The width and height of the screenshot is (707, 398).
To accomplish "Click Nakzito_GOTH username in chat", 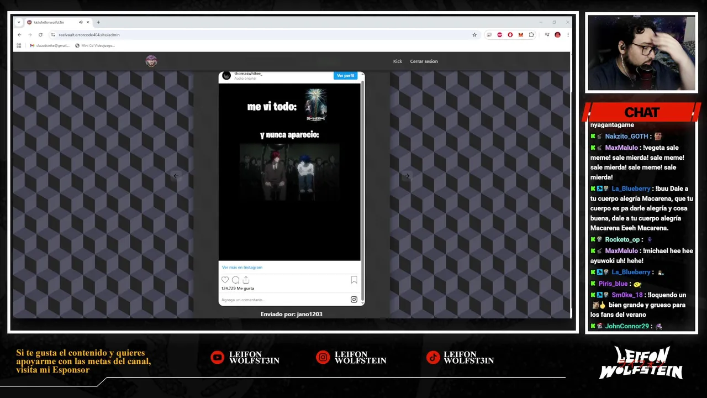I will (626, 137).
